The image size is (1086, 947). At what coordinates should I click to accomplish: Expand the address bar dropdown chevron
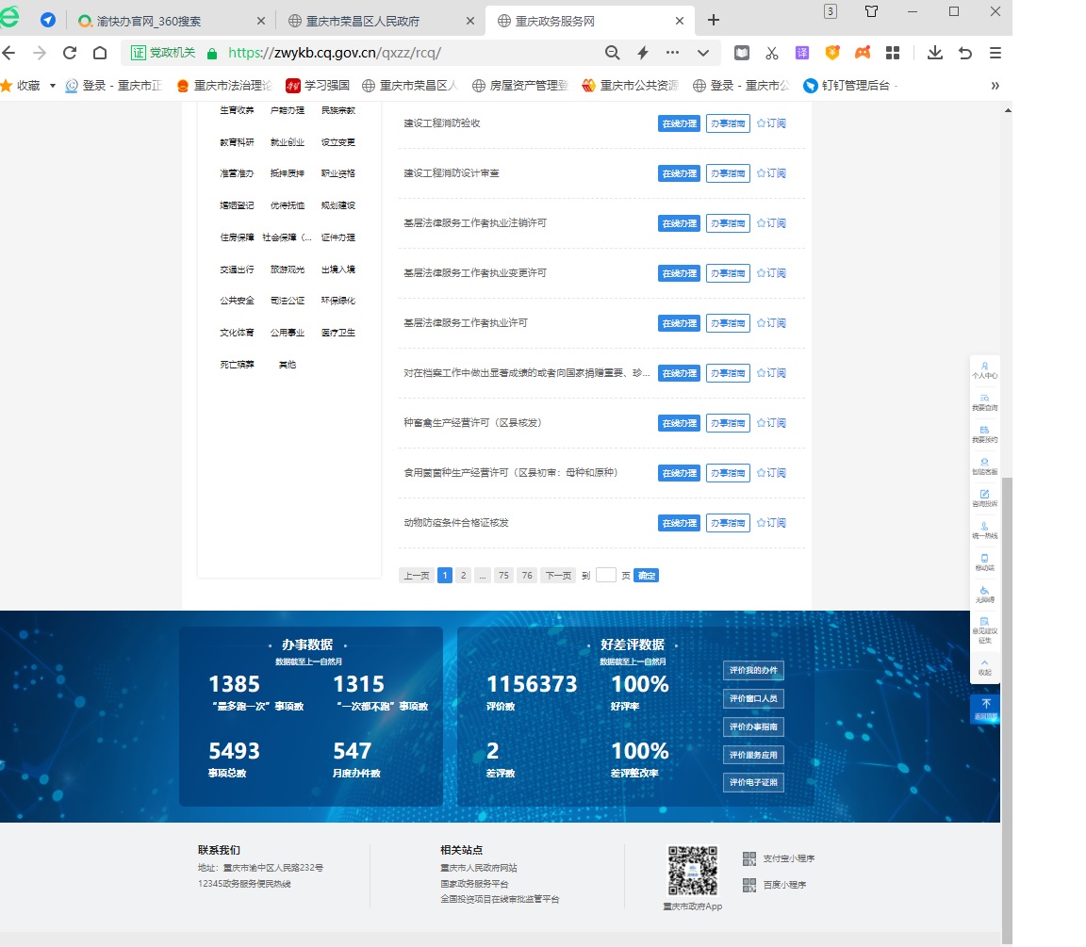[x=703, y=53]
